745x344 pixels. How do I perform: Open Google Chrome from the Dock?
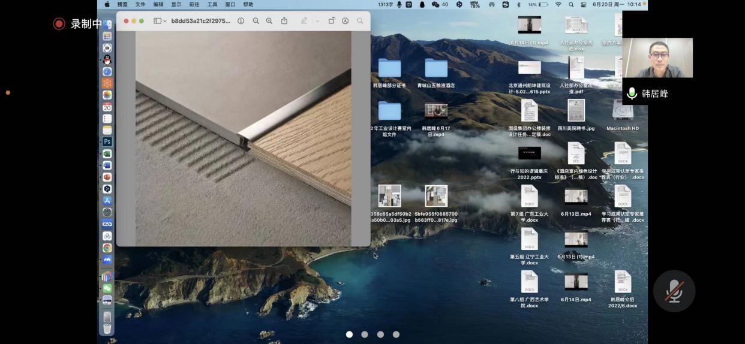107,248
